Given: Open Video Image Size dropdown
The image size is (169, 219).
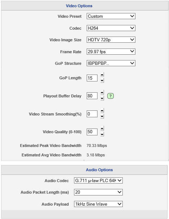Looking at the screenshot, I should (x=111, y=40).
